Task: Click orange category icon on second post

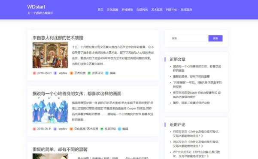Action: (x=71, y=129)
